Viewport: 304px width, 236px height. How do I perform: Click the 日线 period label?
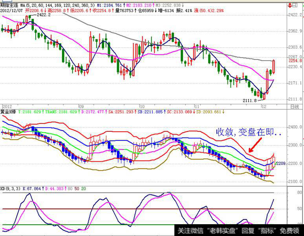295,107
